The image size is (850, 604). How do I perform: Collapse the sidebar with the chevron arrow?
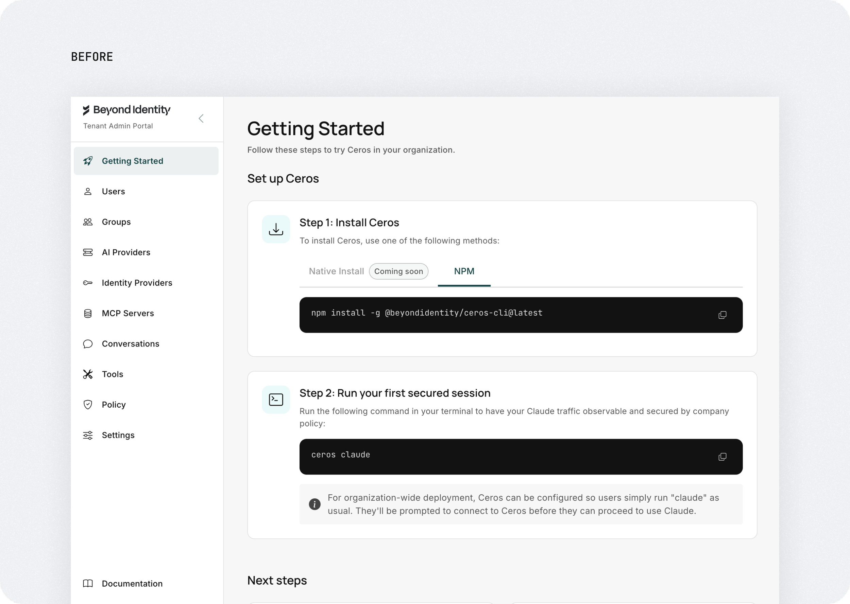tap(201, 119)
